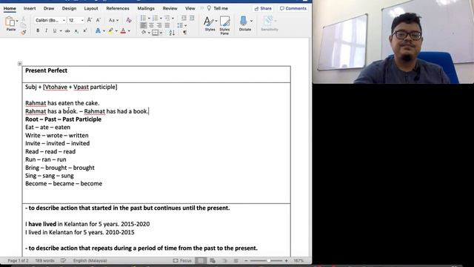Open the font size dropdown

point(82,20)
